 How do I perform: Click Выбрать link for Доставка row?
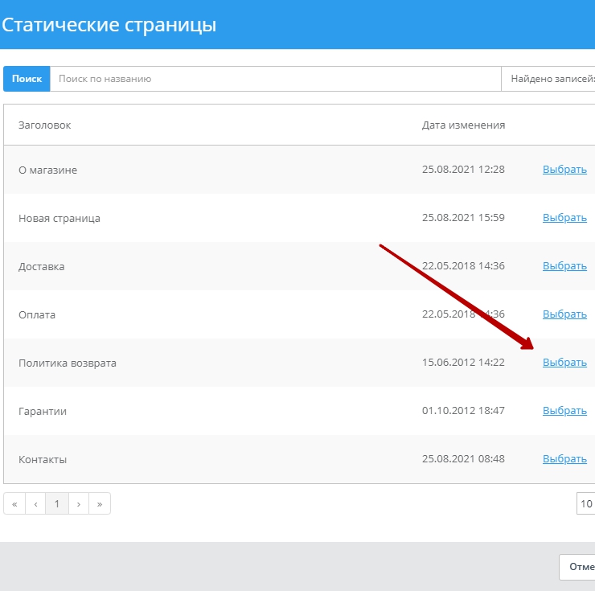[x=564, y=266]
